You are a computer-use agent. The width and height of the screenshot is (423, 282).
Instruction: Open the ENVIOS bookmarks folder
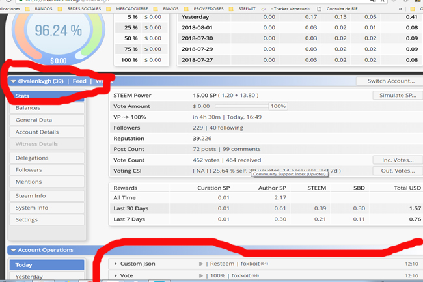click(x=166, y=9)
